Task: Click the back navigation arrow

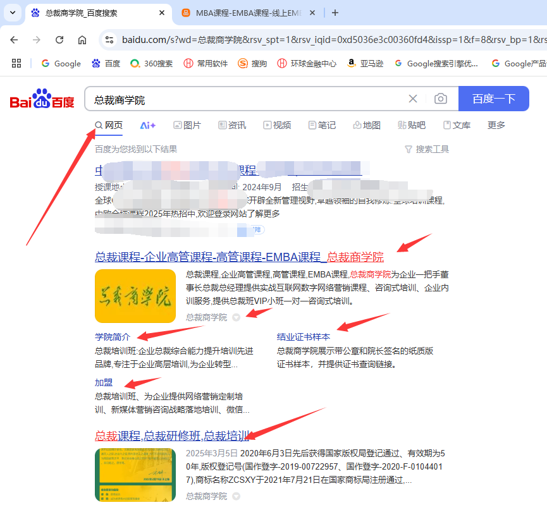Action: (14, 39)
